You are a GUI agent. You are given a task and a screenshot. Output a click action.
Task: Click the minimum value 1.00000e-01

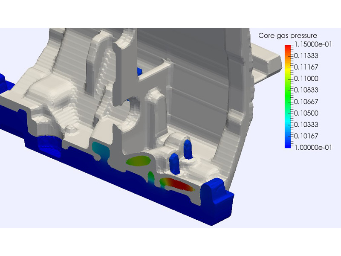click(313, 148)
